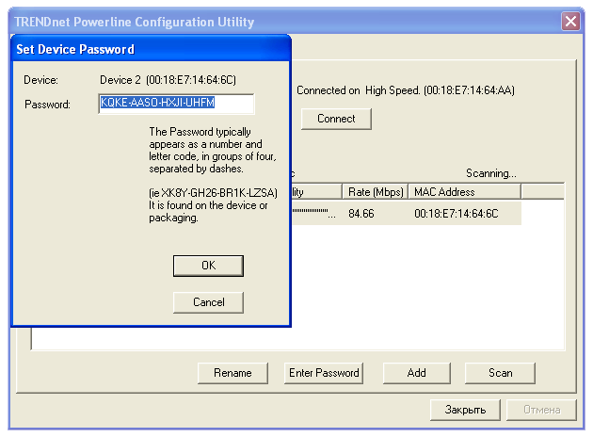Click the Connect button

click(336, 119)
